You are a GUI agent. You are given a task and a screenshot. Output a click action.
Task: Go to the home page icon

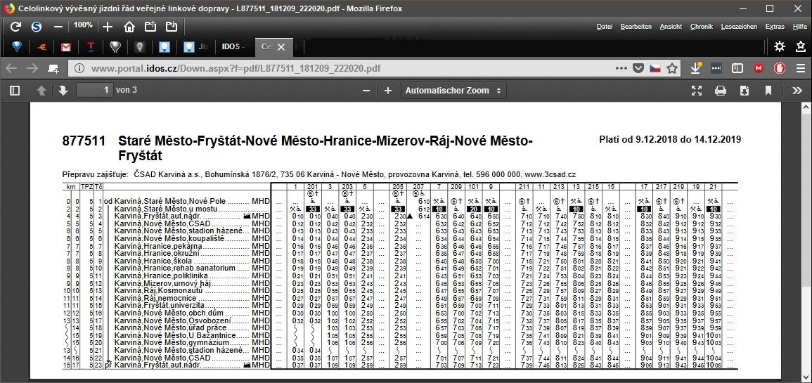click(129, 27)
